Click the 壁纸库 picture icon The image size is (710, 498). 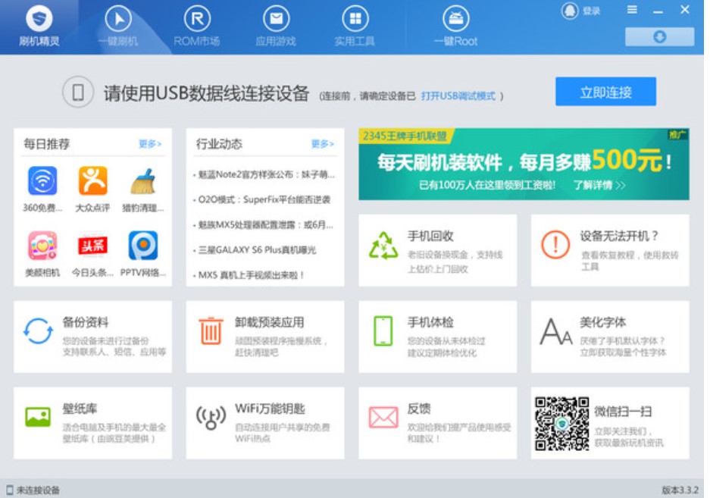tap(38, 417)
